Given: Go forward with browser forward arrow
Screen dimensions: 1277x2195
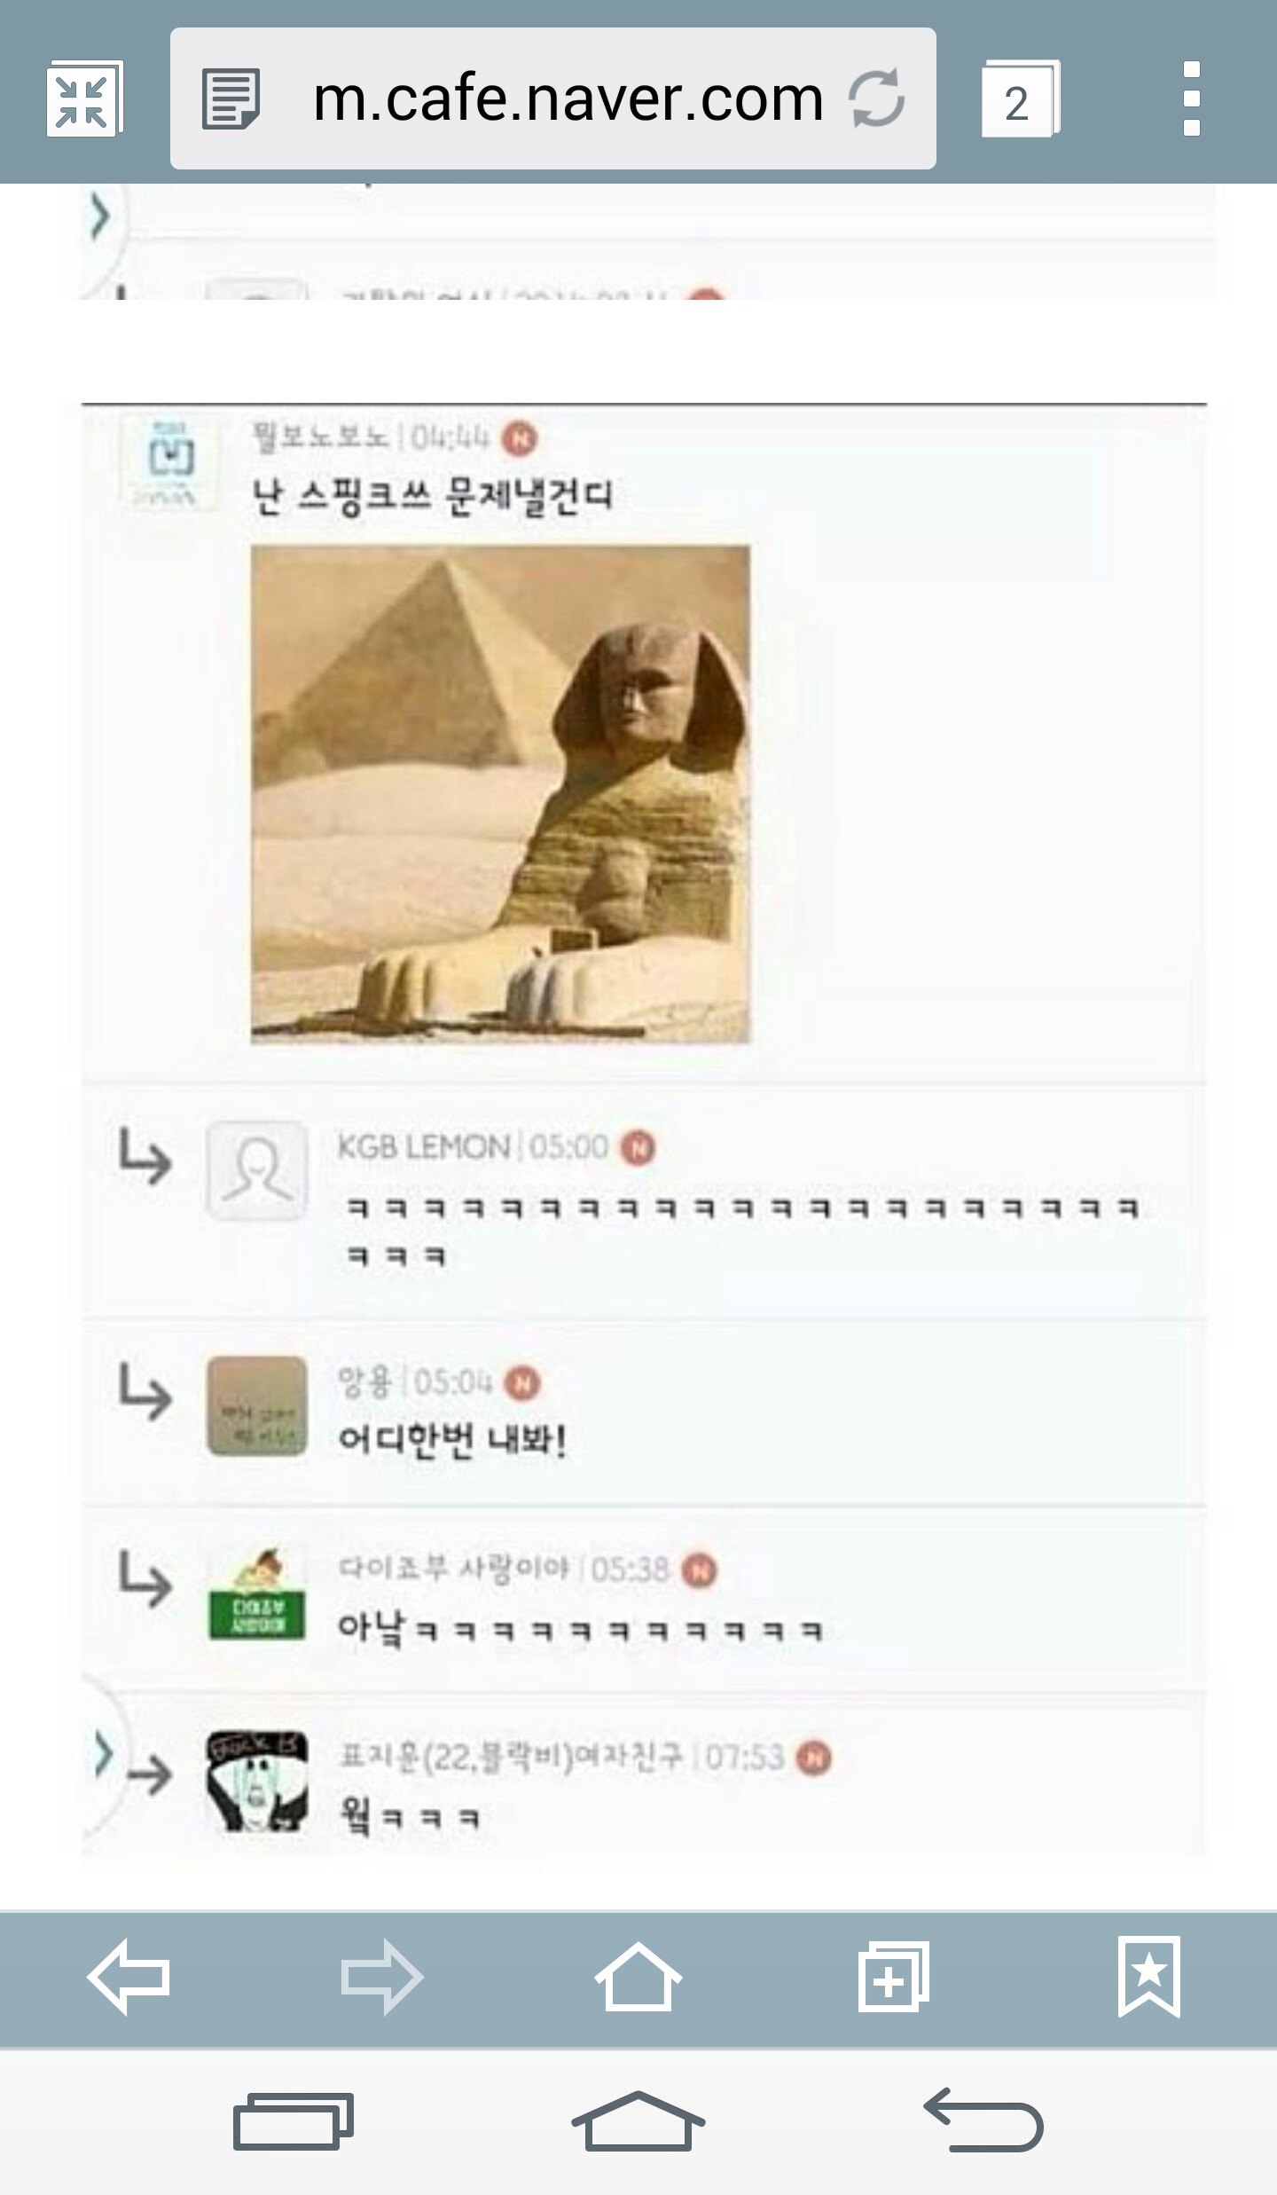Looking at the screenshot, I should click(382, 1977).
